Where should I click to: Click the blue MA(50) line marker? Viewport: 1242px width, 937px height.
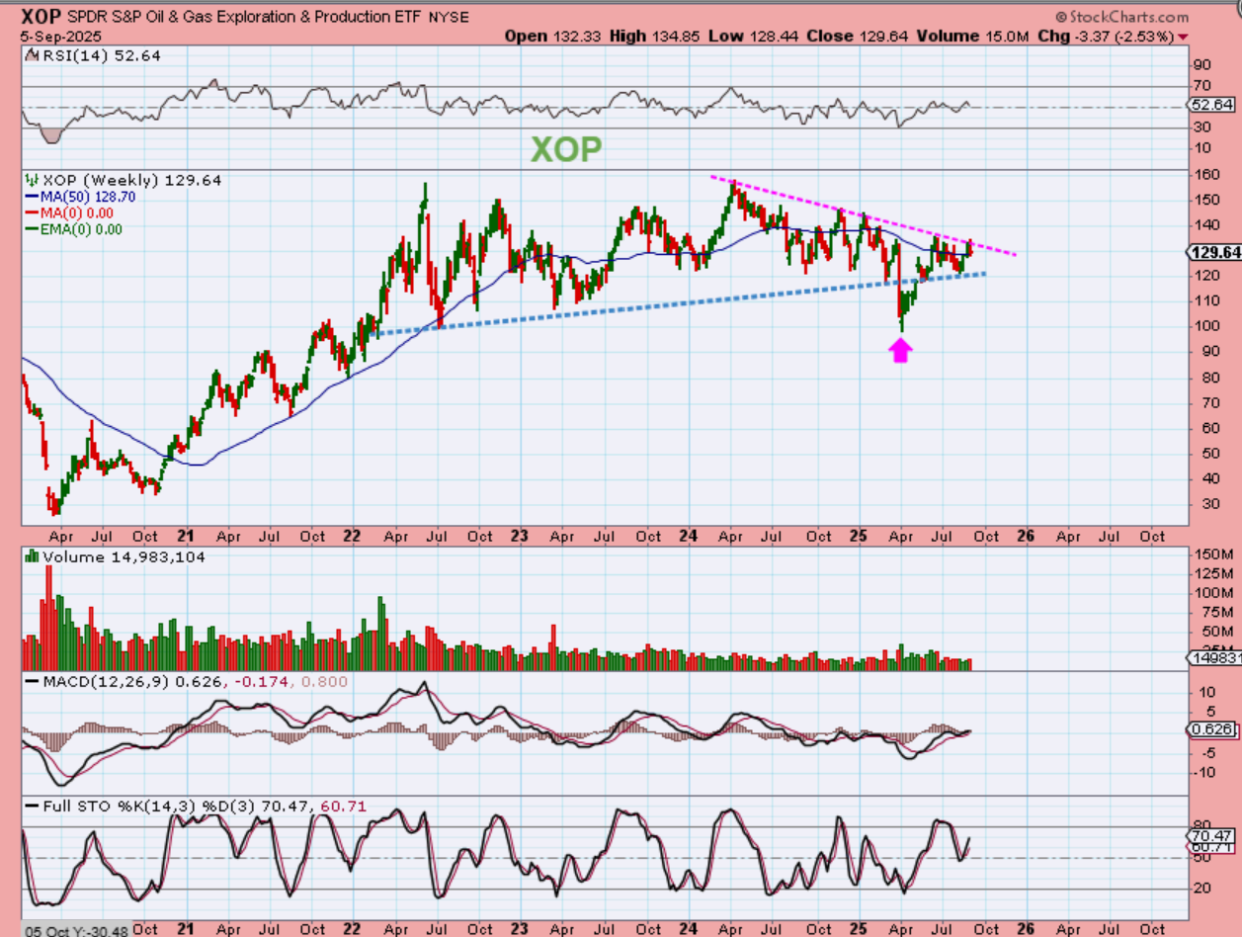coord(32,197)
